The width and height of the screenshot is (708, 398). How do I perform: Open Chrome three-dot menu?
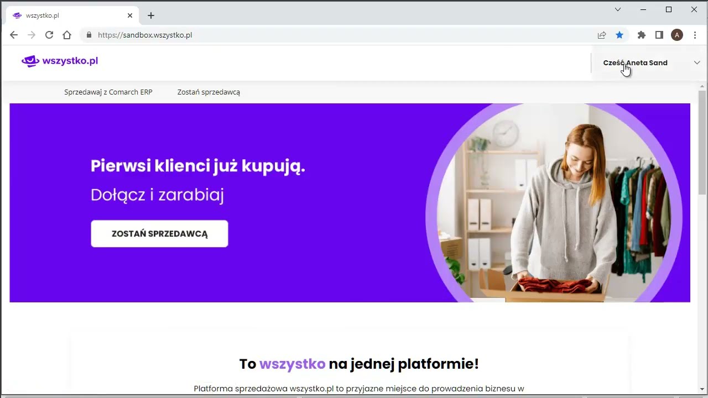point(695,35)
